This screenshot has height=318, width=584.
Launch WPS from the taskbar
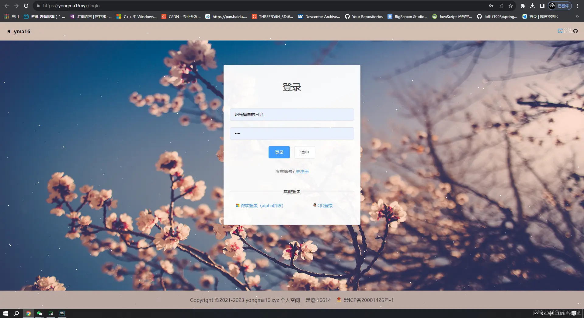tap(62, 313)
